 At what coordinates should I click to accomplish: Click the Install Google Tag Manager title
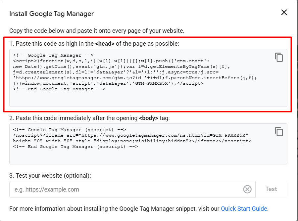click(x=52, y=14)
